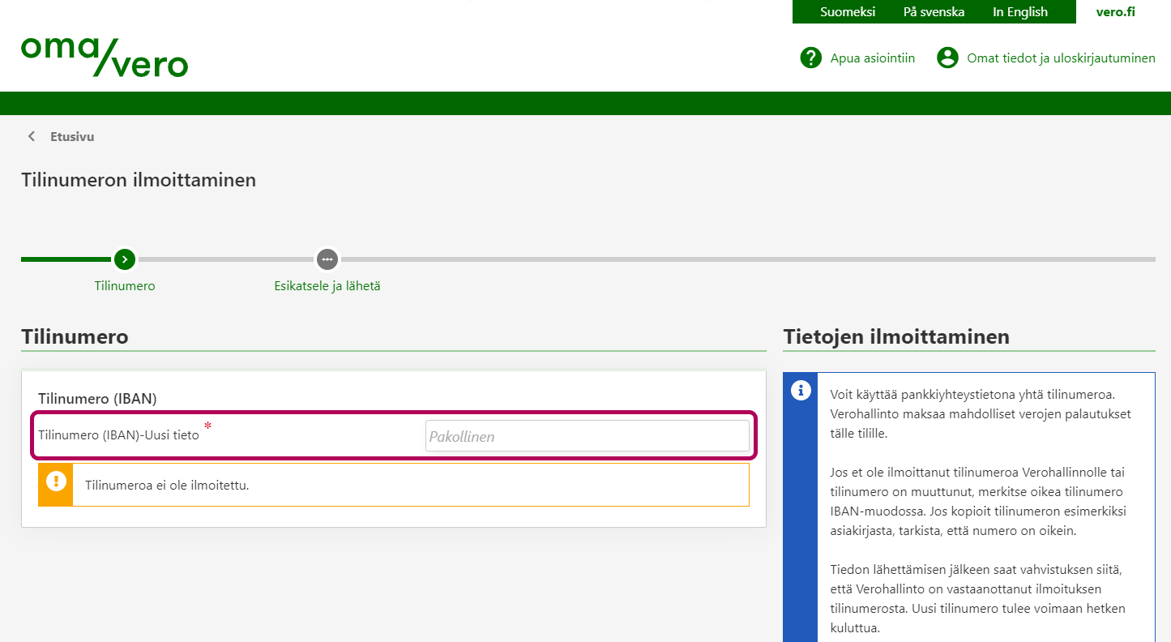The image size is (1171, 642).
Task: Click the orange warning exclamation icon
Action: coord(56,481)
